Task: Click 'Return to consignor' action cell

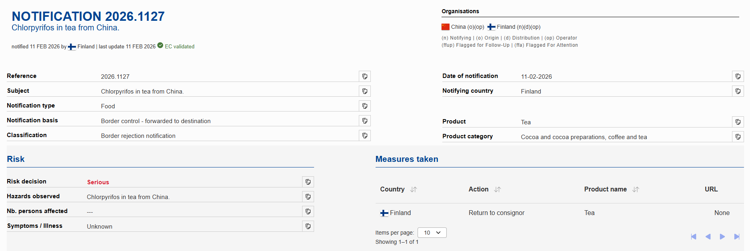Action: (x=497, y=213)
